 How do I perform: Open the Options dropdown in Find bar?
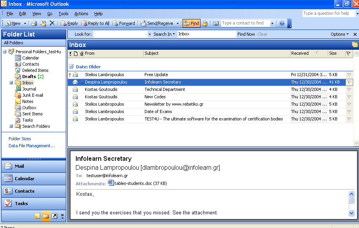(340, 34)
